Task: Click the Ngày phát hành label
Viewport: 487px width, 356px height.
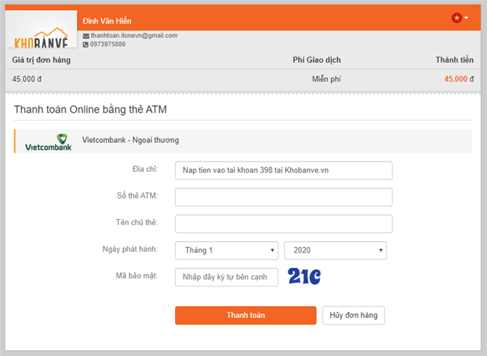Action: point(130,250)
